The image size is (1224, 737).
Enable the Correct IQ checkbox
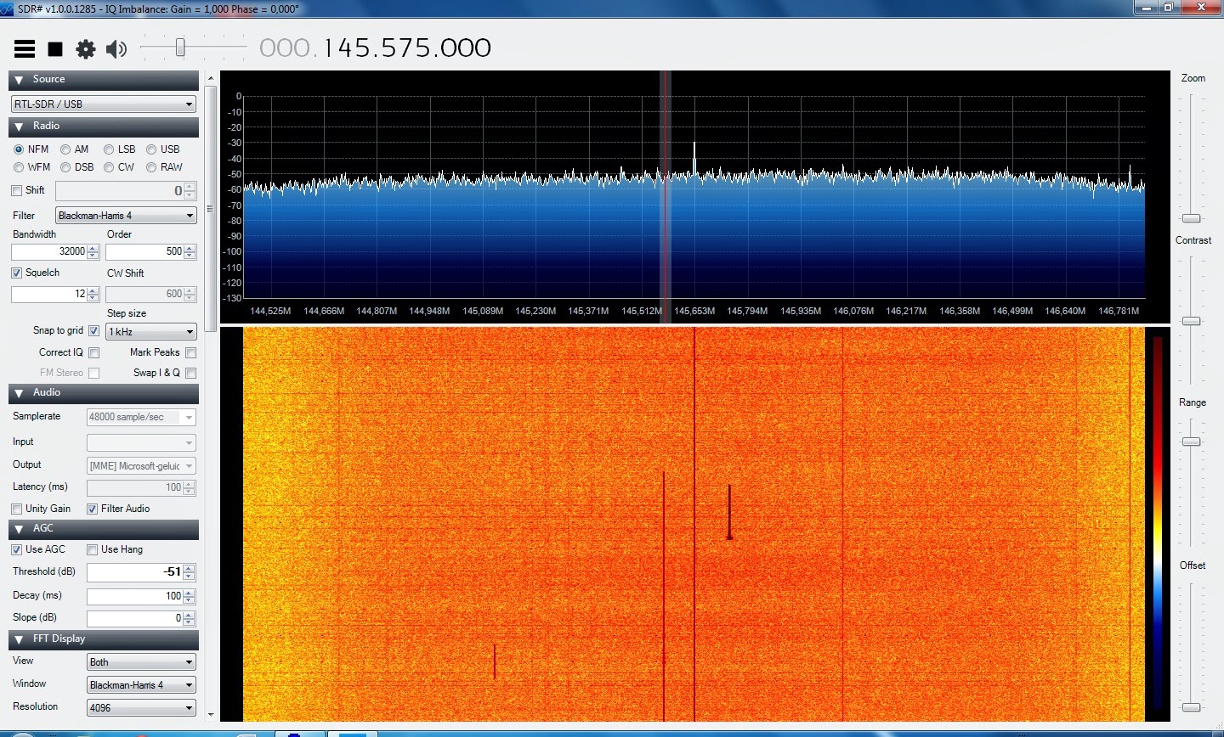click(x=93, y=352)
